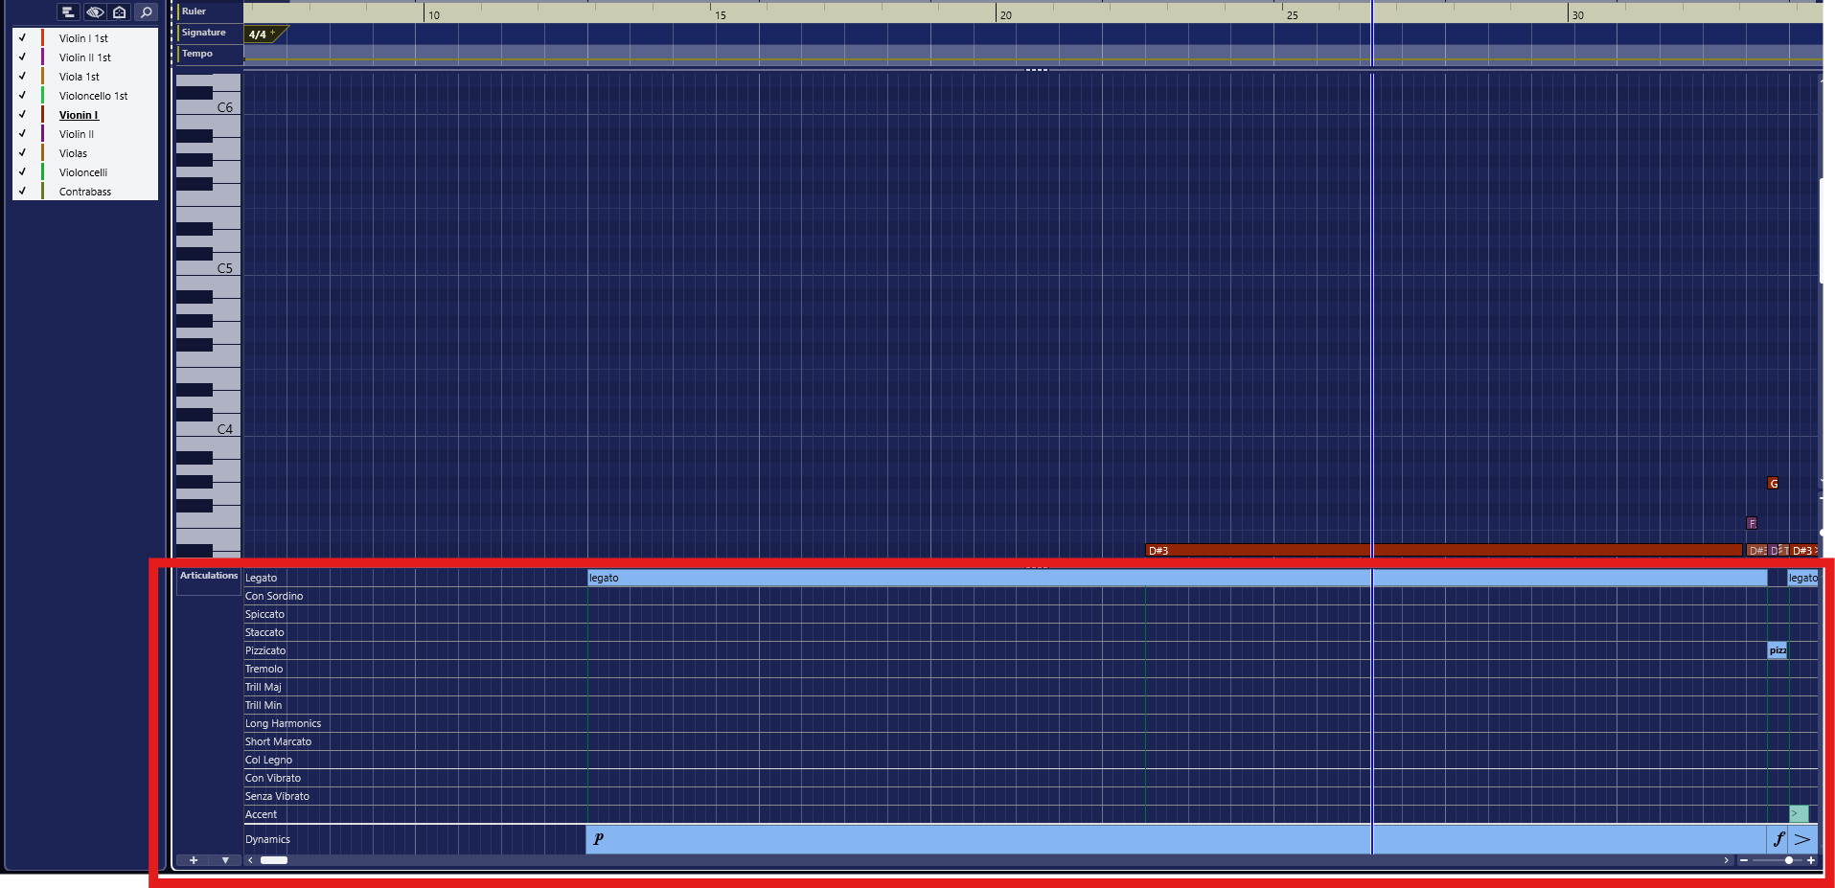Click the Legato articulation row label
This screenshot has width=1835, height=888.
click(261, 578)
